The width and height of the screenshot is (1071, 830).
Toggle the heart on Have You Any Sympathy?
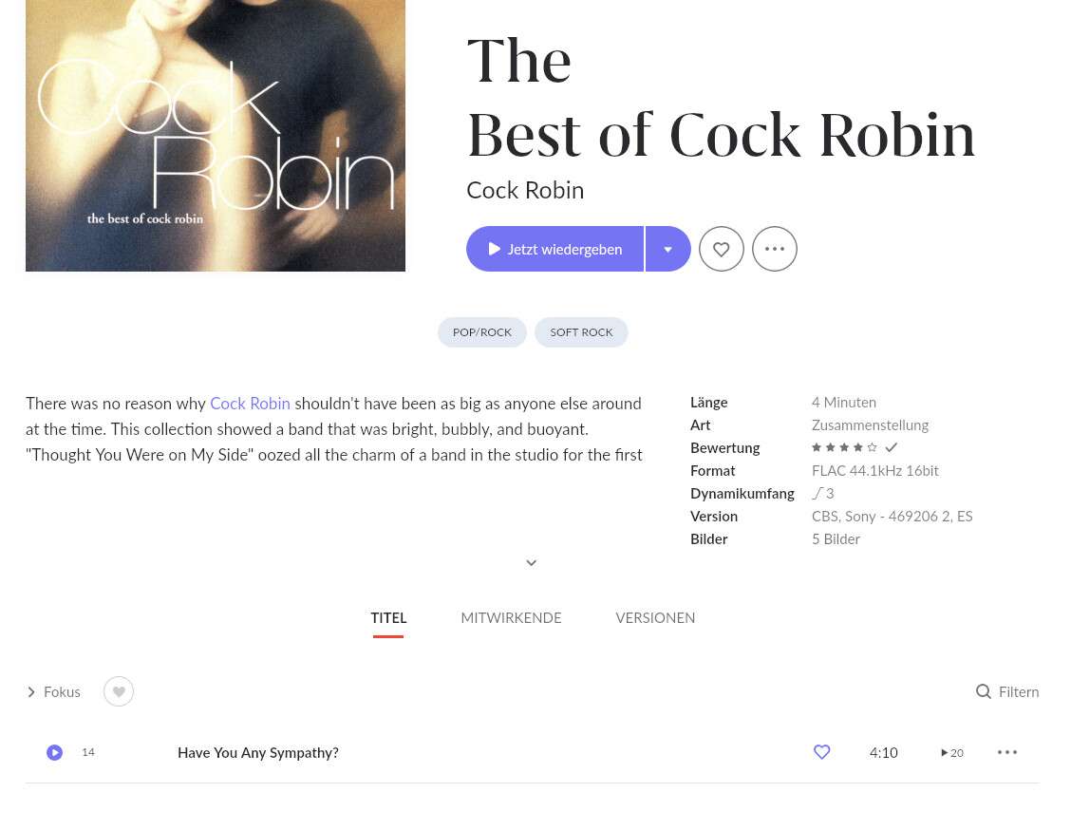[821, 752]
